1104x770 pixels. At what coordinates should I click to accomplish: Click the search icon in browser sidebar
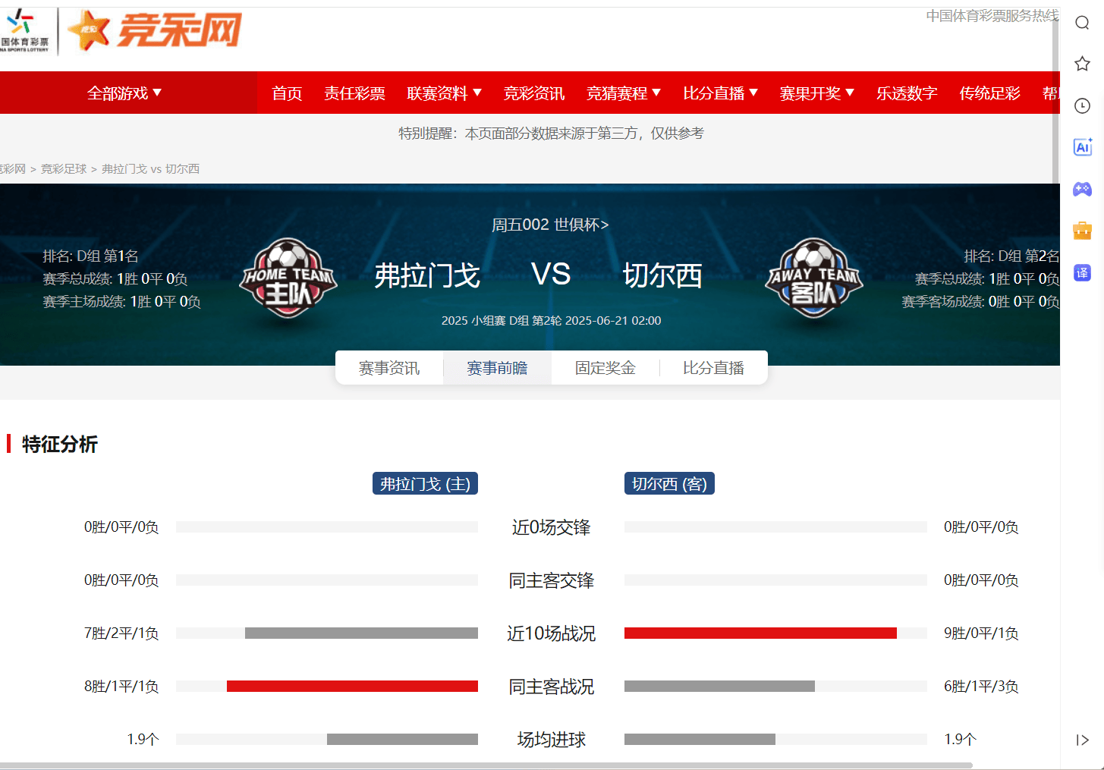1082,23
